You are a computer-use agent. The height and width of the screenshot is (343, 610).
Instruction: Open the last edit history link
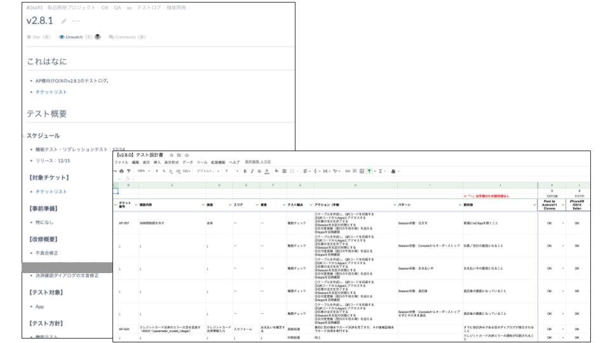(x=257, y=162)
